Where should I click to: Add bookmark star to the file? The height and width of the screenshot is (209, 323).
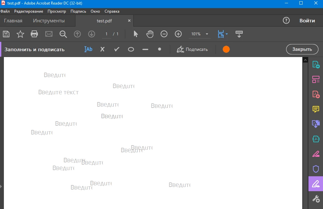(x=20, y=34)
